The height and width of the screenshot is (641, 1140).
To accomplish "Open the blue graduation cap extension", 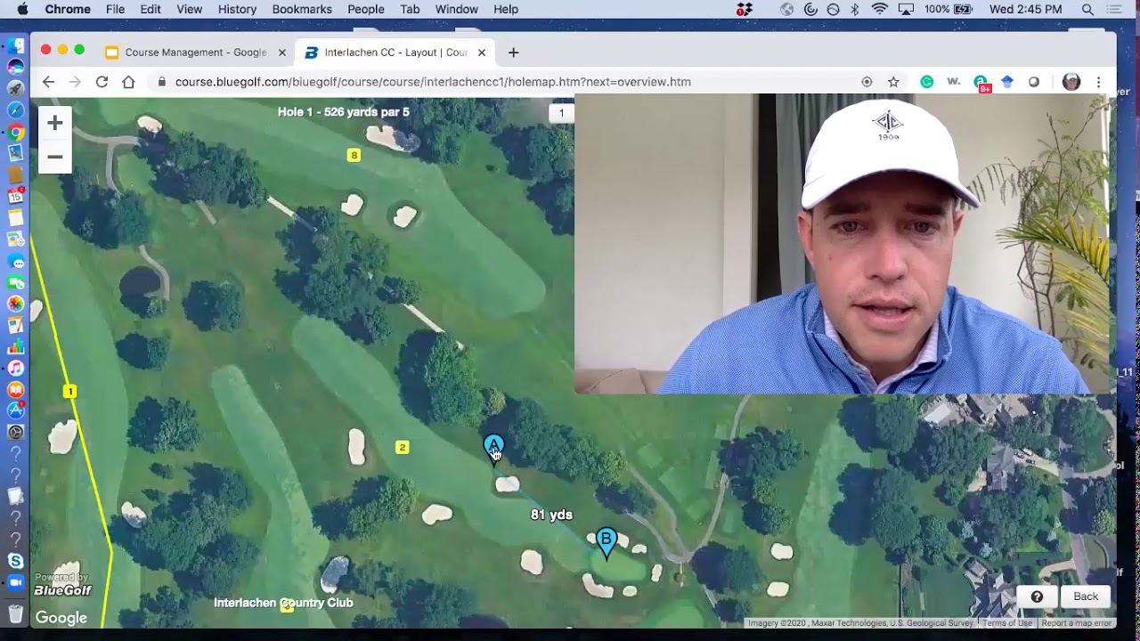I will pos(1007,82).
